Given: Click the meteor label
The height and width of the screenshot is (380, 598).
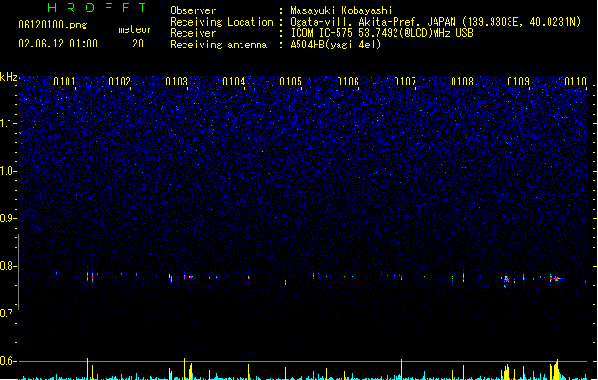Looking at the screenshot, I should click(x=135, y=29).
